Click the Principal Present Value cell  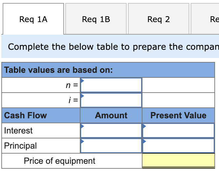tap(178, 146)
